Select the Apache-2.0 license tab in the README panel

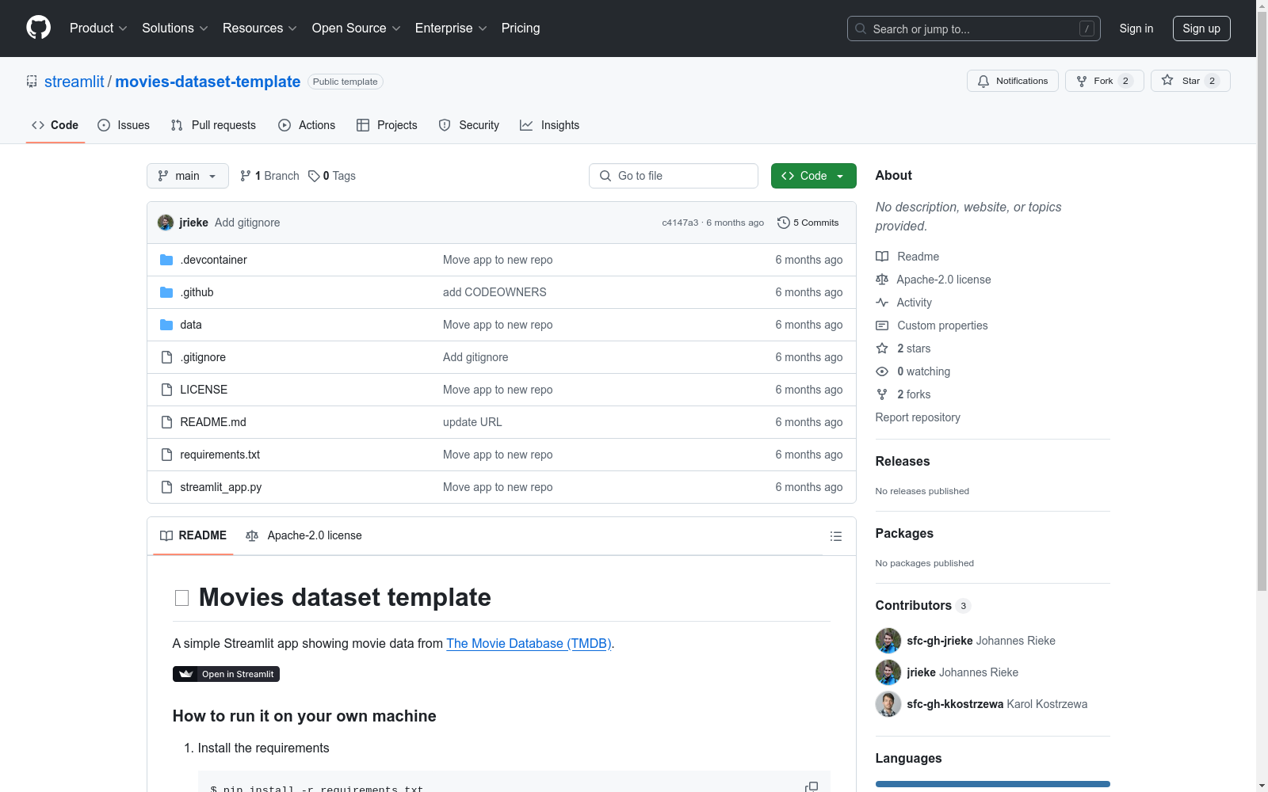304,536
